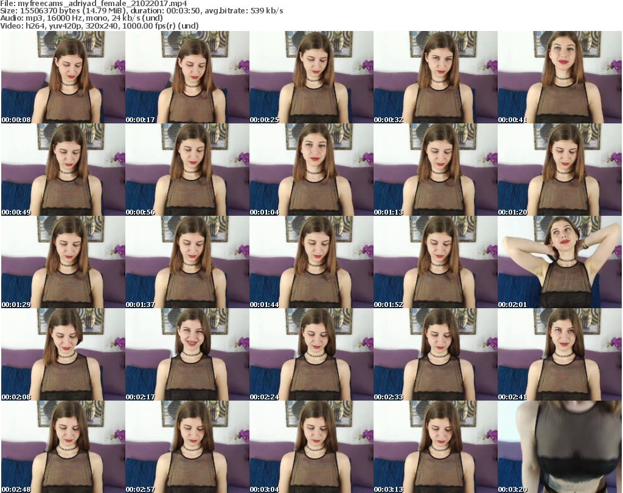The image size is (623, 493).
Task: View the frame marked 00:03:04
Action: point(311,447)
